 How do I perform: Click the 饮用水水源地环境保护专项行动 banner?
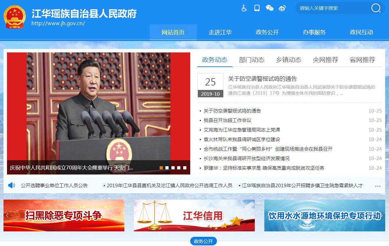[324, 215]
